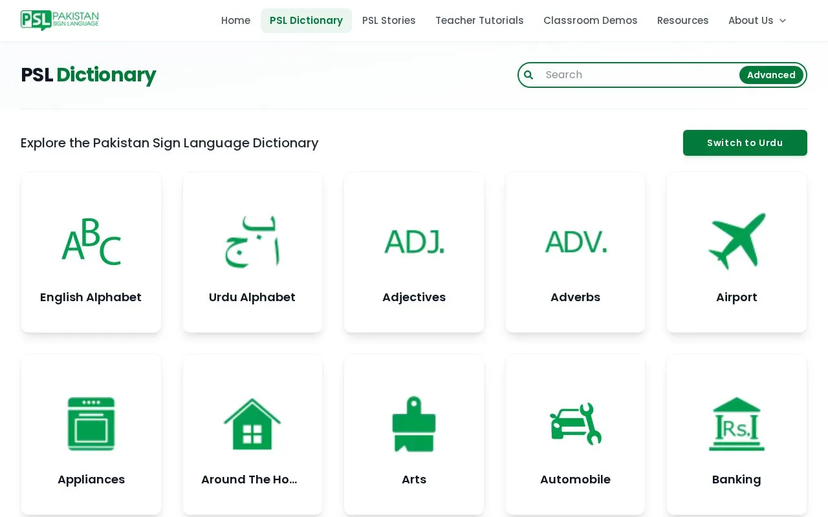Click the Adverbs category label
Screen dimensions: 828x517
tap(576, 297)
